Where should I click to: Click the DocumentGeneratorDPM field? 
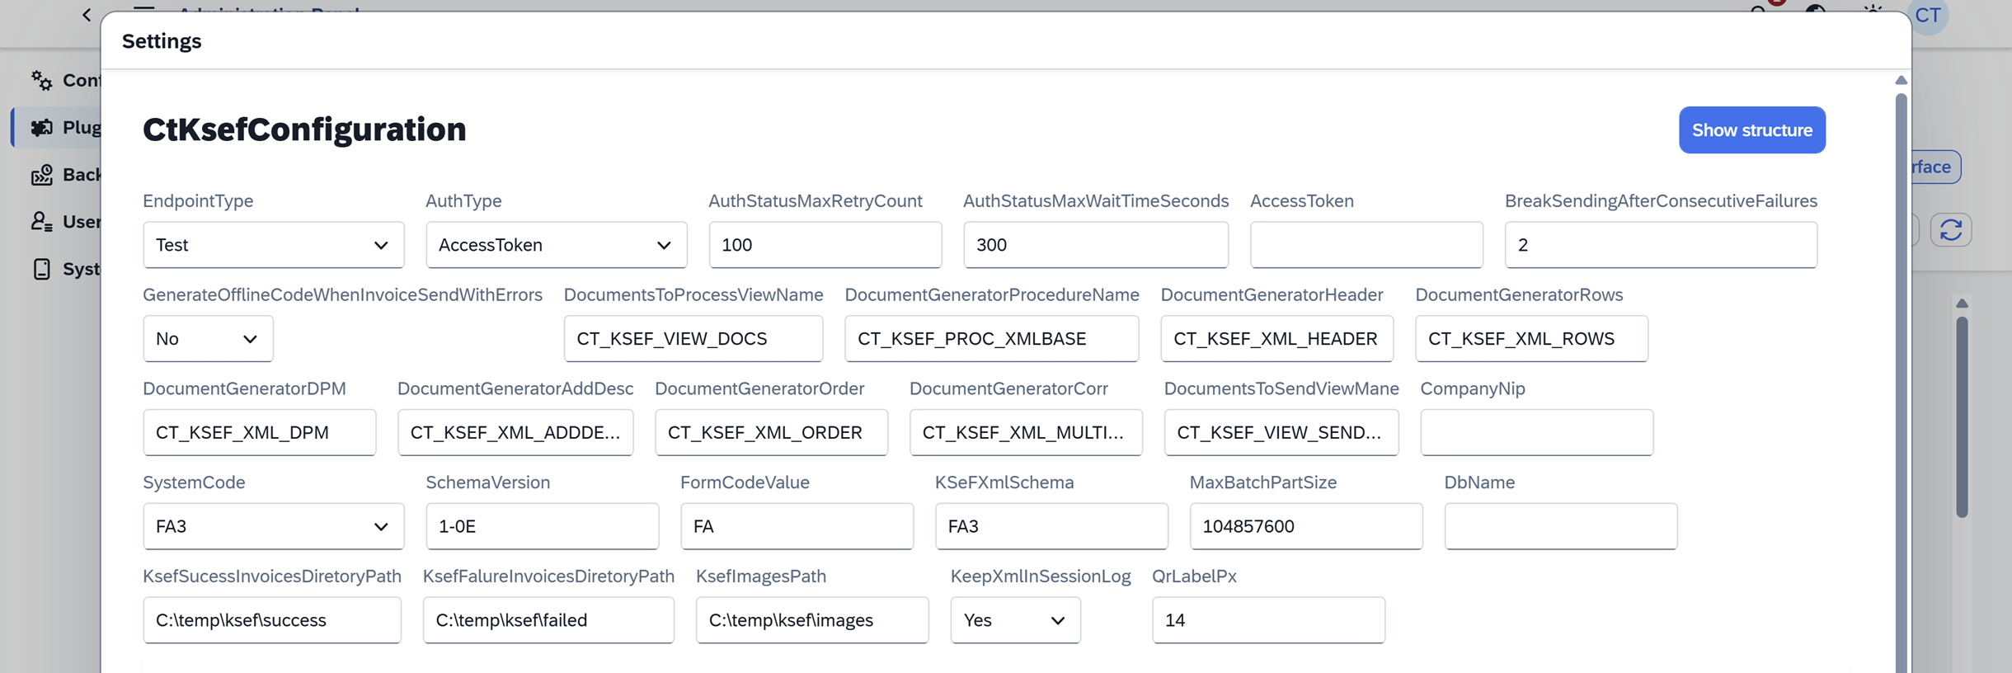point(259,432)
